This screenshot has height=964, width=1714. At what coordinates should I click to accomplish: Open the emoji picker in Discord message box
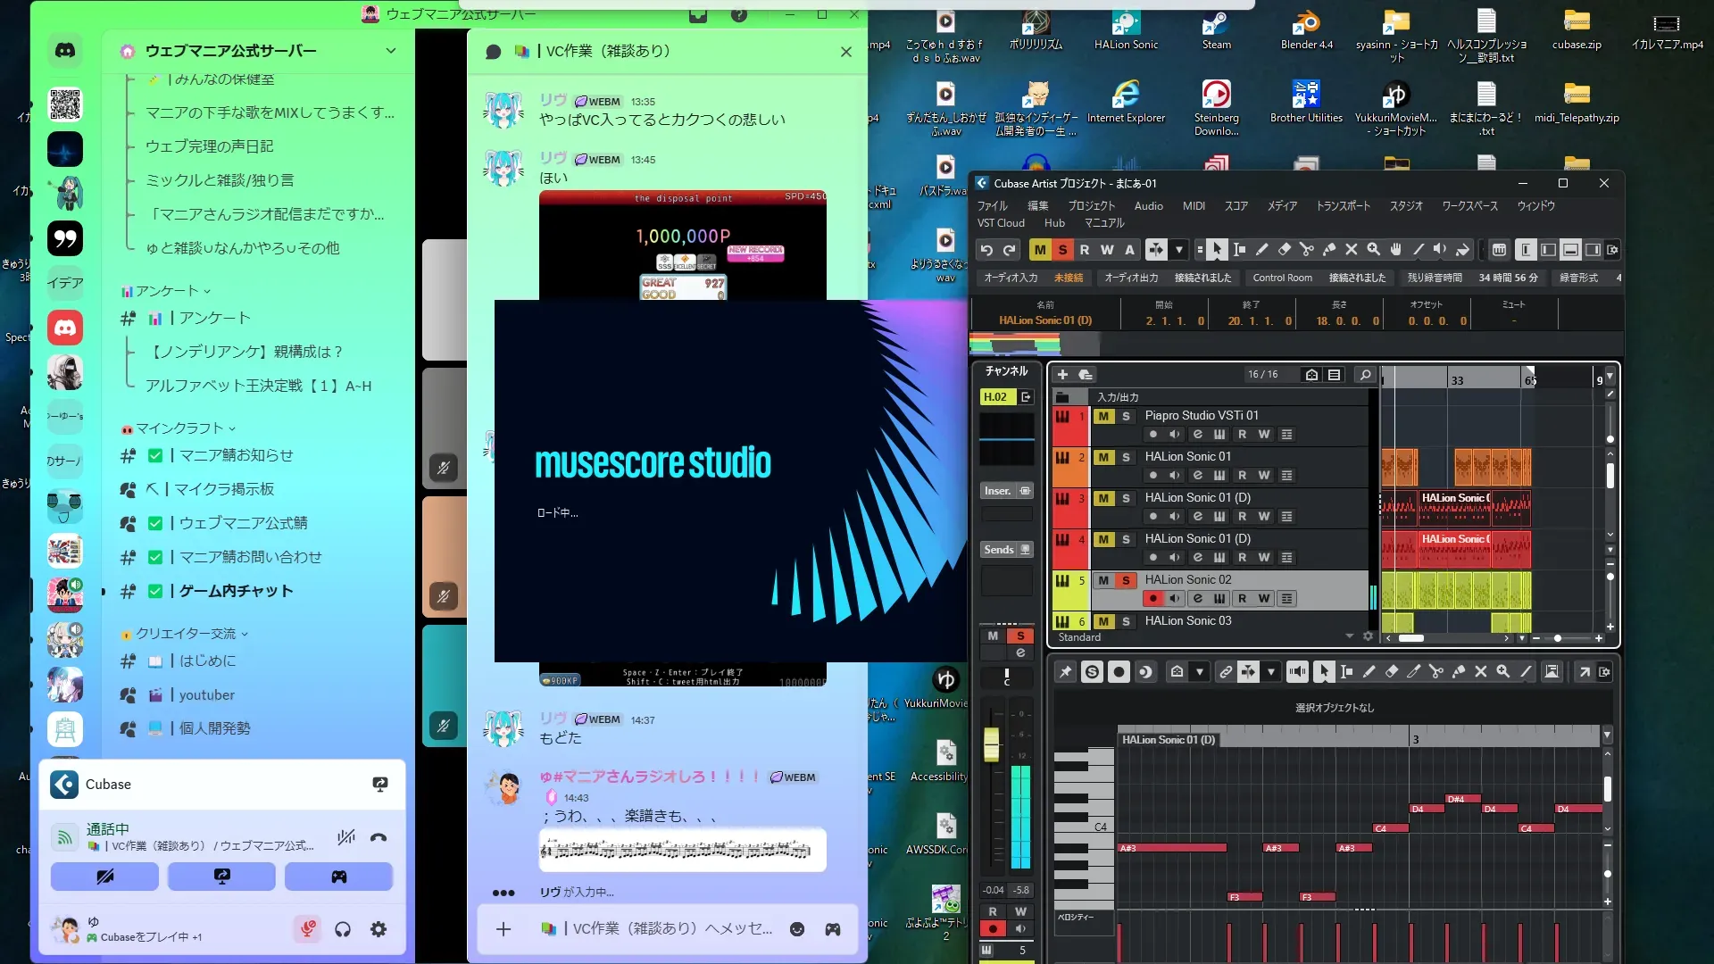[x=797, y=929]
